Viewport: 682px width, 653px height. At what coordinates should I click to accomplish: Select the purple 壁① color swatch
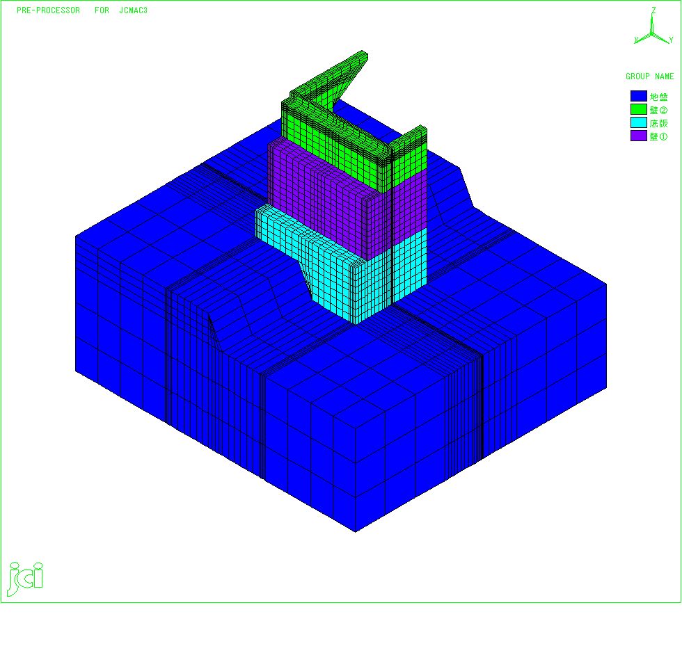(x=639, y=136)
